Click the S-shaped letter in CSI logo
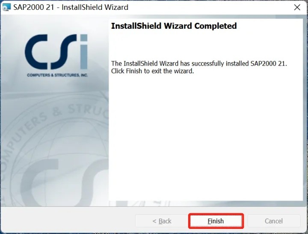Screen dimensions: 308x234 pos(64,52)
